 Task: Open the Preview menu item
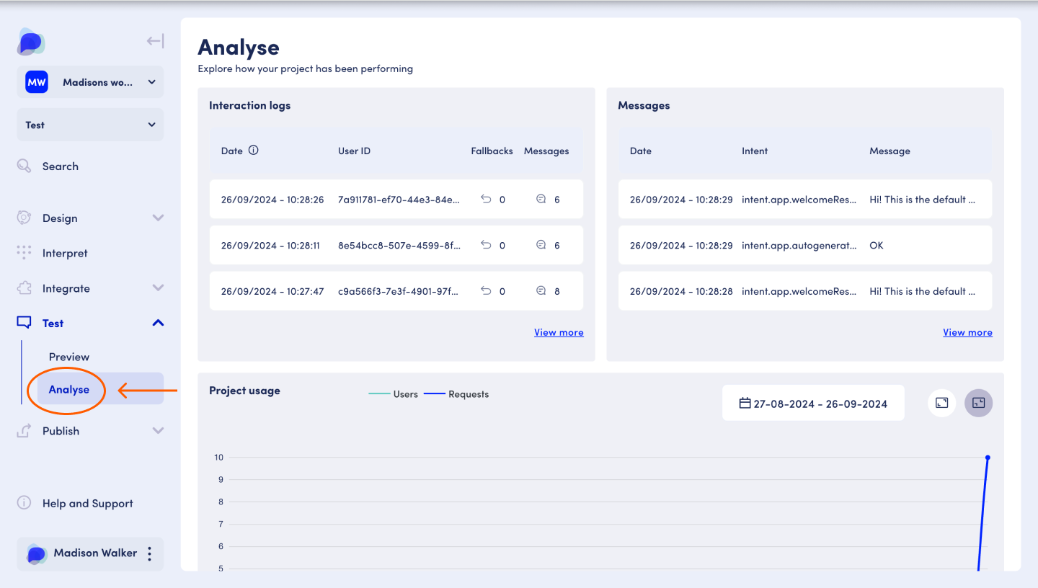tap(69, 357)
